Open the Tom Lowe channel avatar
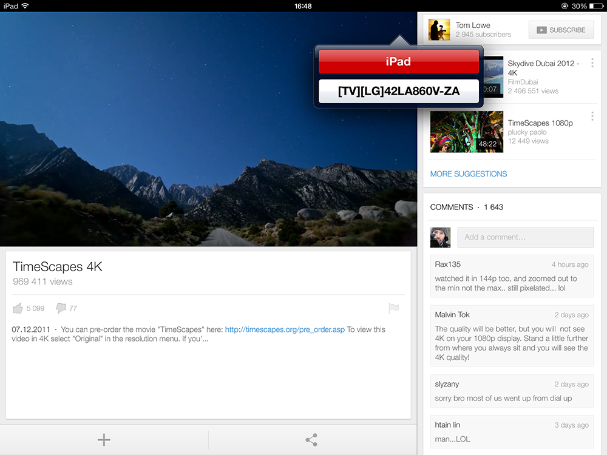 click(x=439, y=30)
